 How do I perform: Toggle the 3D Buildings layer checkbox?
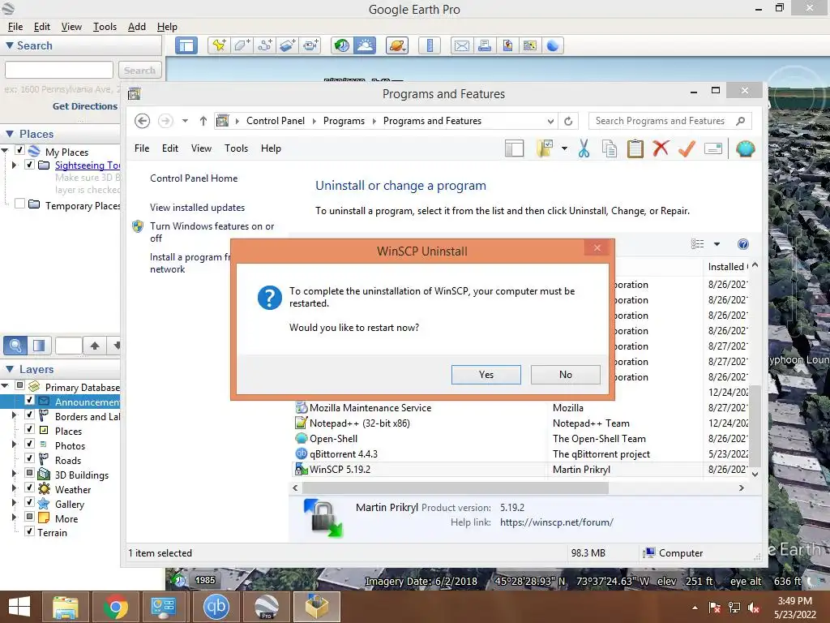tap(30, 473)
